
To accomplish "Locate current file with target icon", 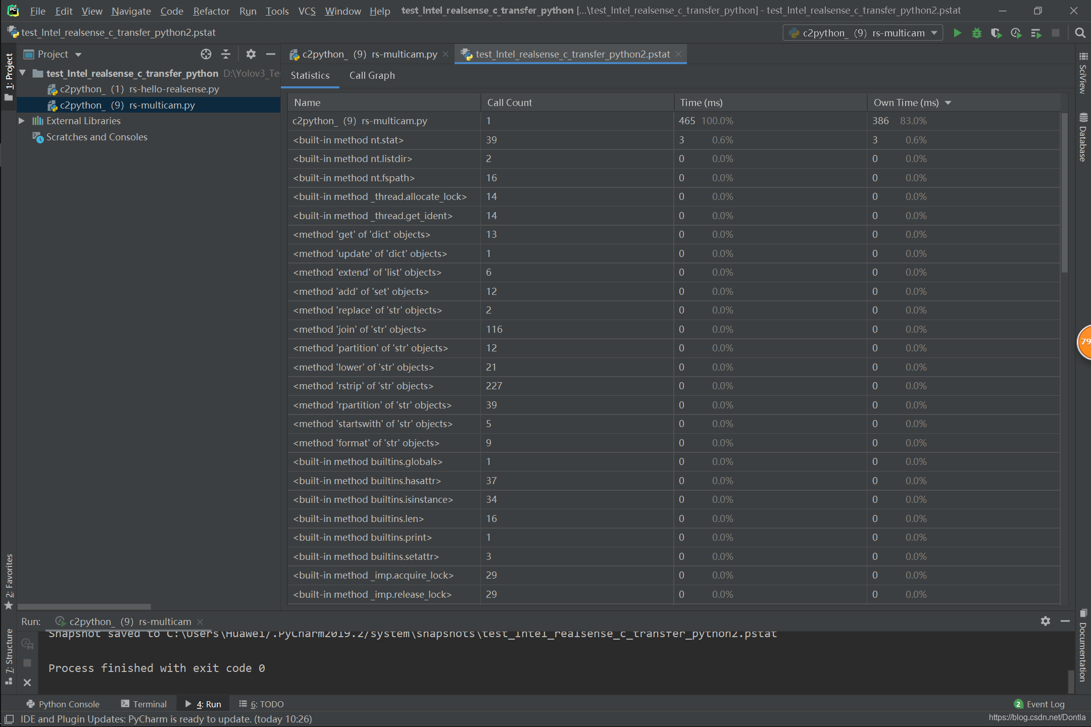I will 206,54.
